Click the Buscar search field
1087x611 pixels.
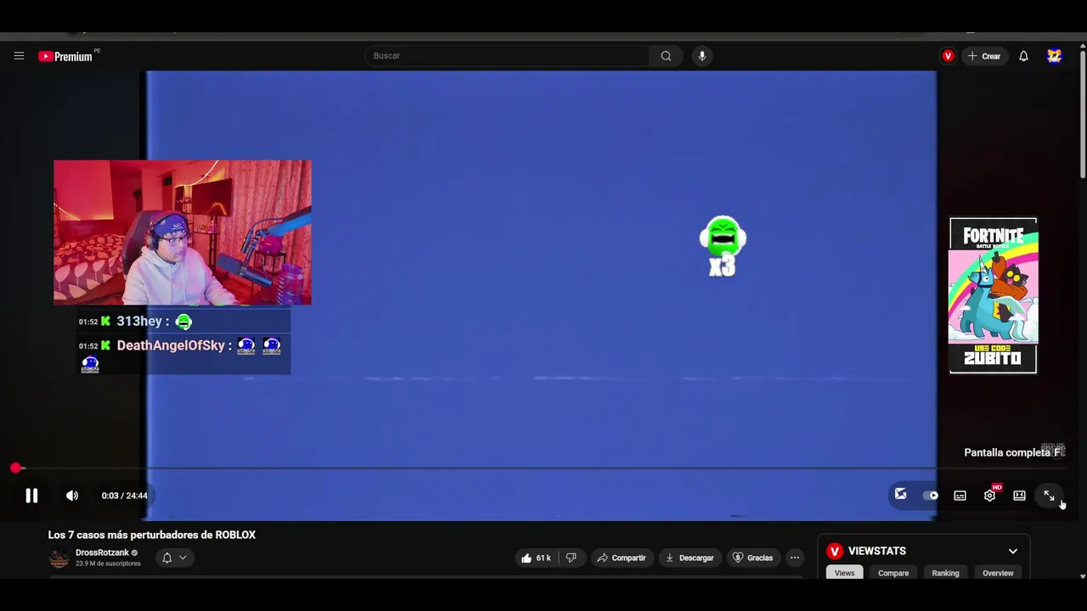click(x=507, y=56)
